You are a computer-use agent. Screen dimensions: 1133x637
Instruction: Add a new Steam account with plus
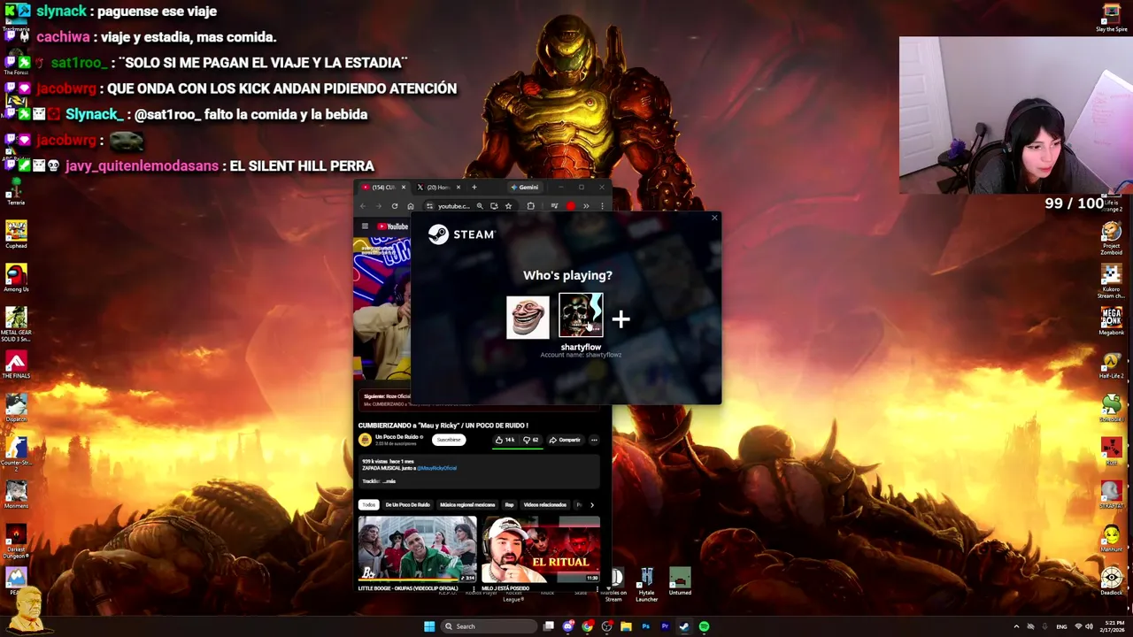tap(620, 318)
